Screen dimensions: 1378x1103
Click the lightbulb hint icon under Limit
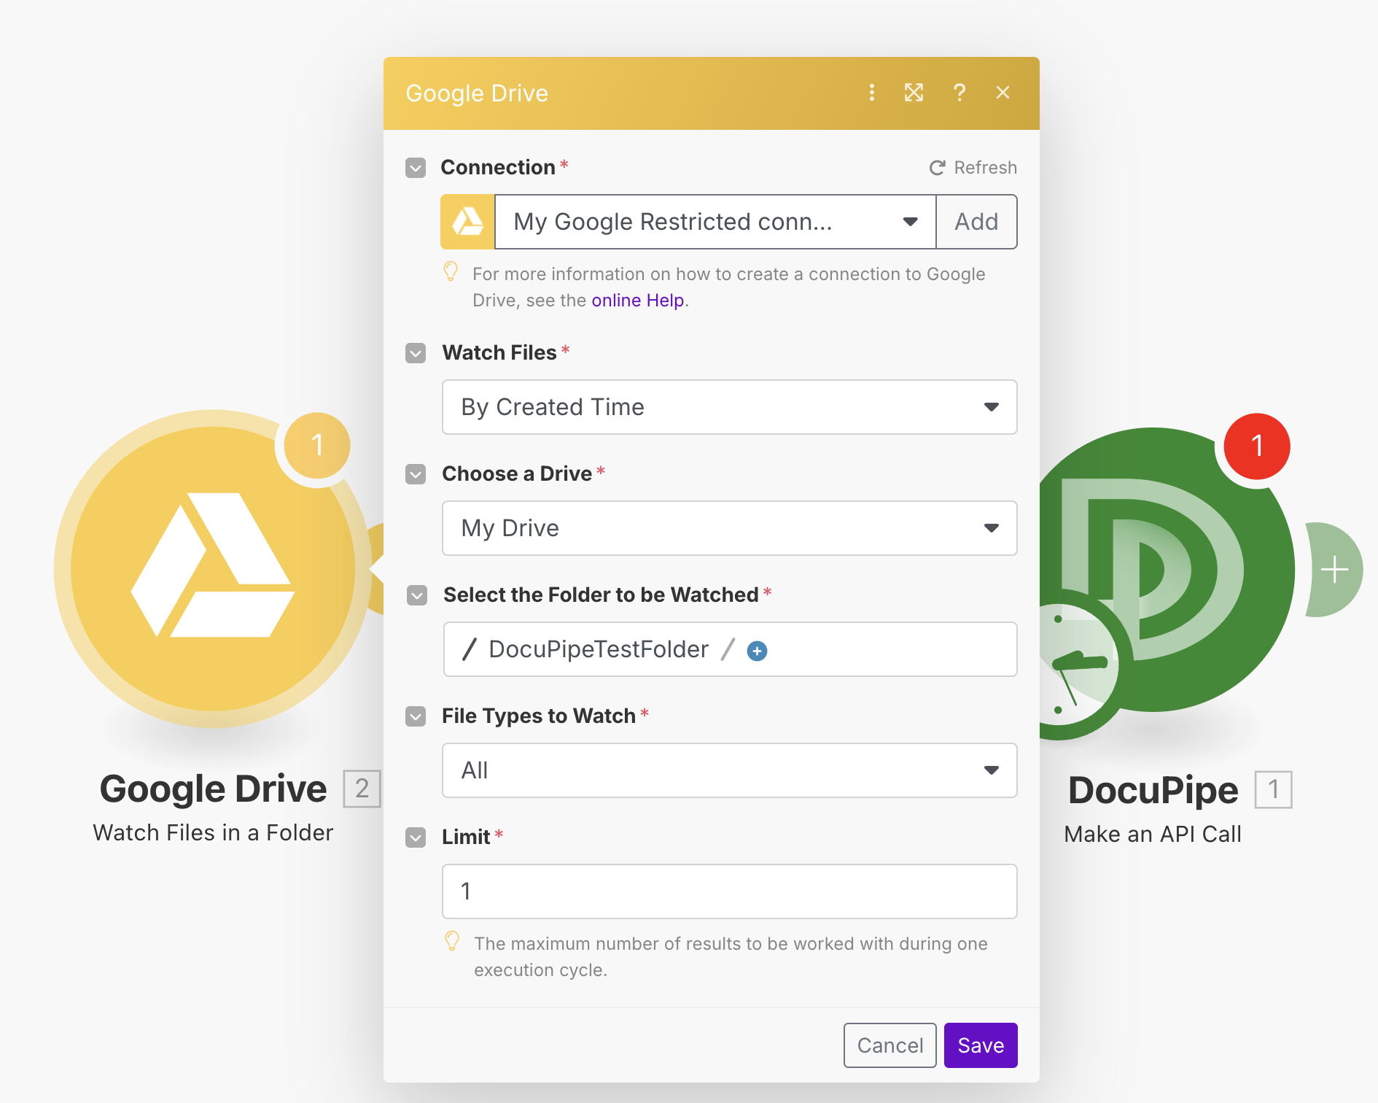pos(452,941)
